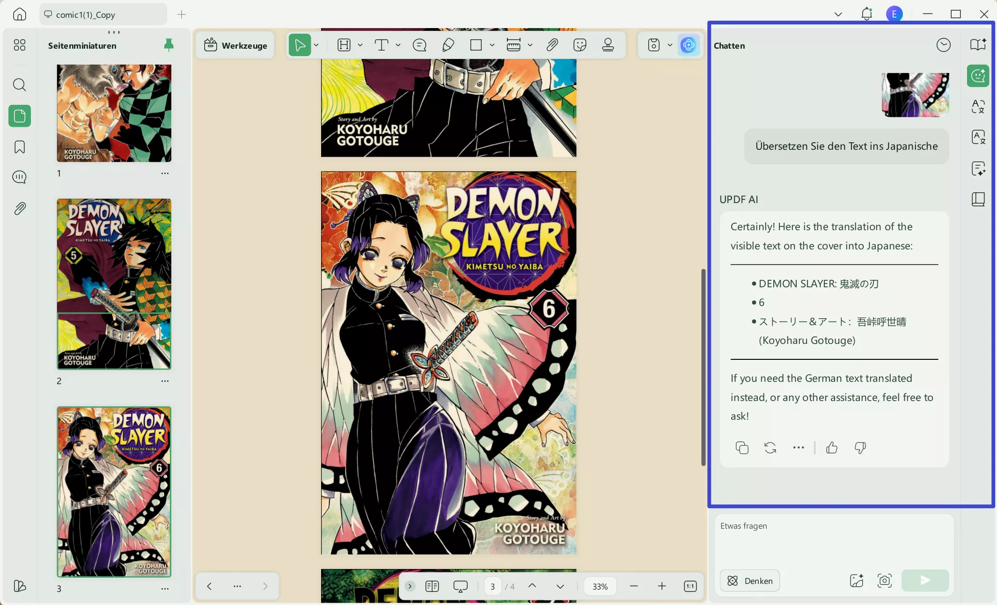Open the translate mode icon

(978, 107)
